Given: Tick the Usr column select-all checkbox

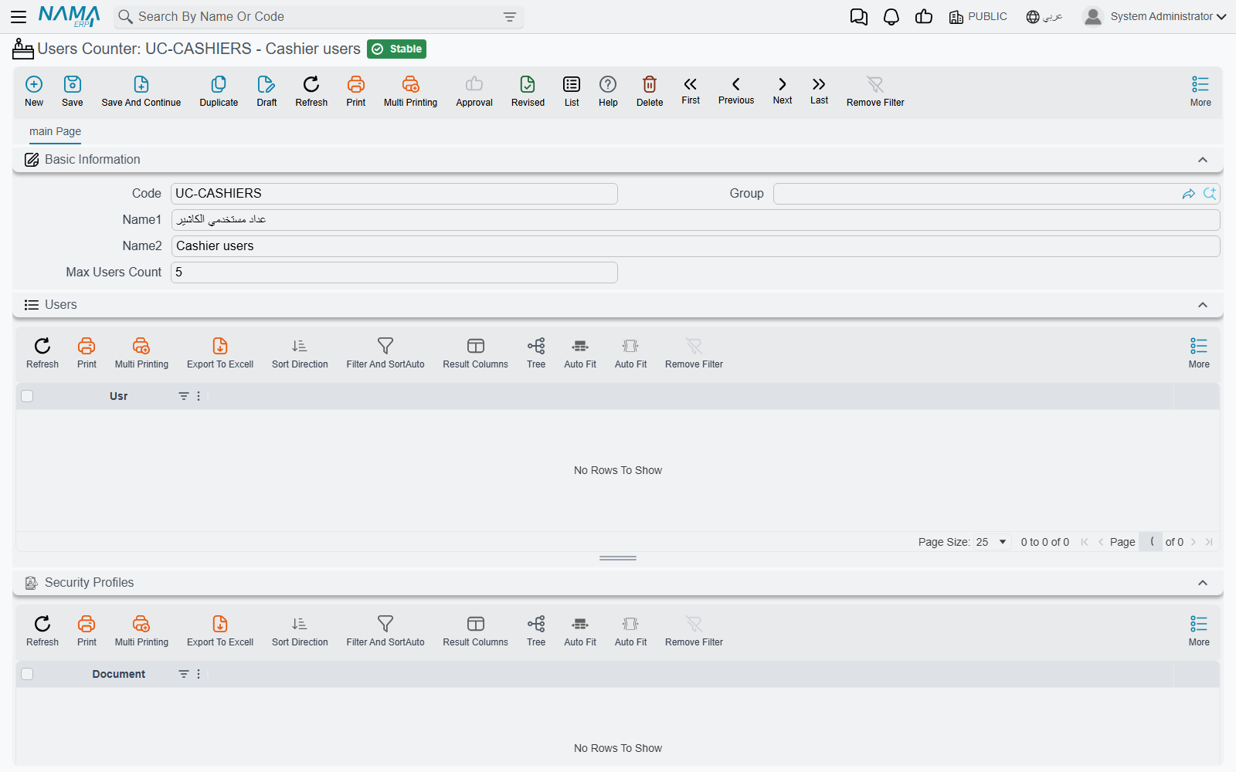Looking at the screenshot, I should [x=27, y=396].
